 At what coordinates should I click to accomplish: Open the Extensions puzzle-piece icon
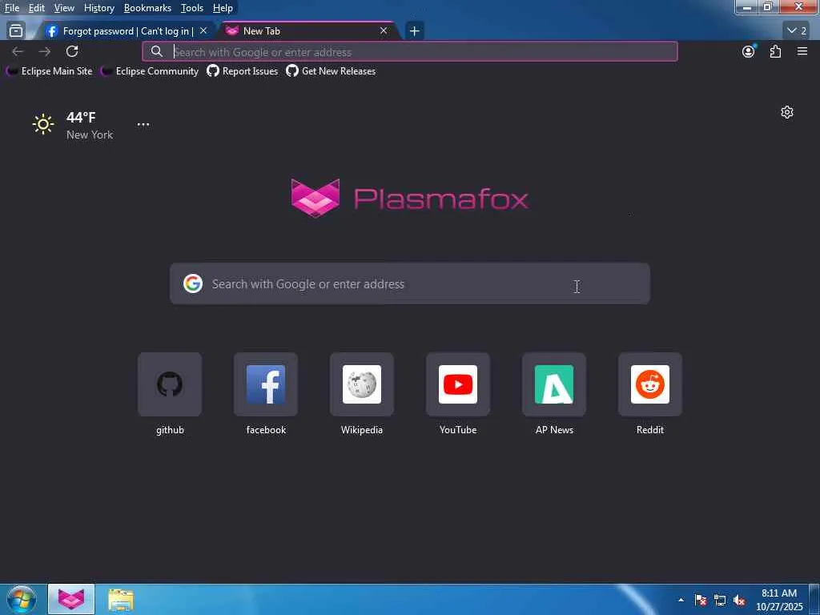click(x=775, y=51)
